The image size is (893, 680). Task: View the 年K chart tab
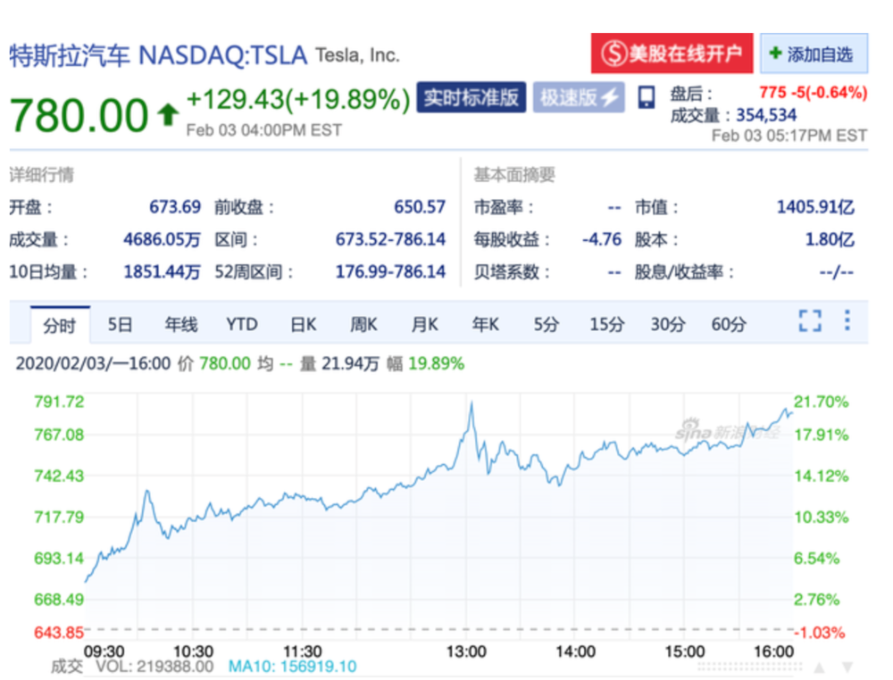pyautogui.click(x=485, y=325)
